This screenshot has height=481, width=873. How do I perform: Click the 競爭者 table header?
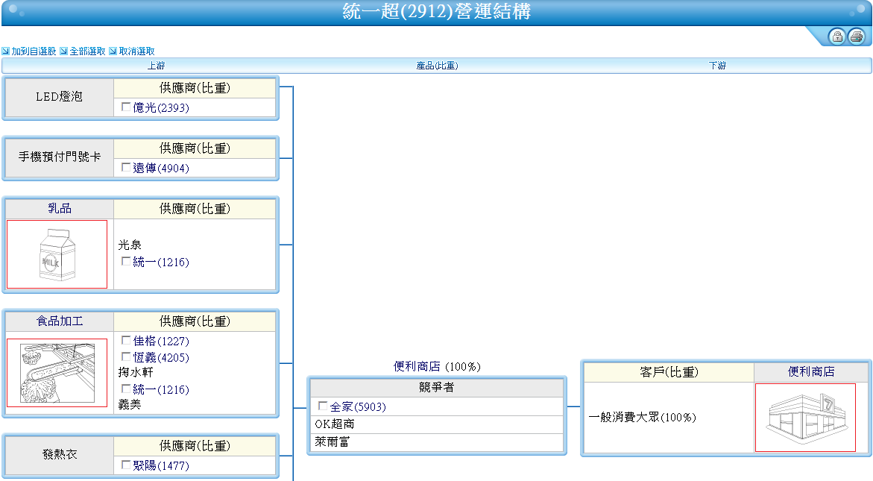(x=437, y=388)
